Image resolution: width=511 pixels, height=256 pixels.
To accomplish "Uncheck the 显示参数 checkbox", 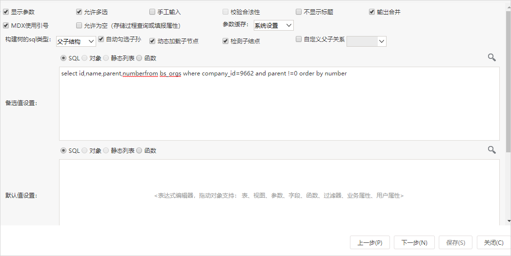I will [5, 12].
